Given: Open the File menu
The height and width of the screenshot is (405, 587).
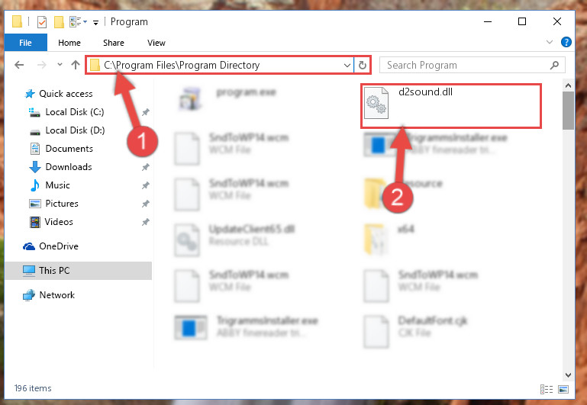Looking at the screenshot, I should (x=25, y=43).
